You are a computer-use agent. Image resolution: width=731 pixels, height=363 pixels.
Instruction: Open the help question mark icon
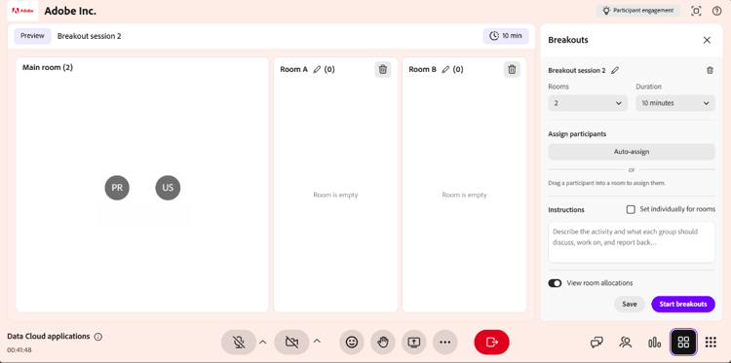[x=716, y=11]
